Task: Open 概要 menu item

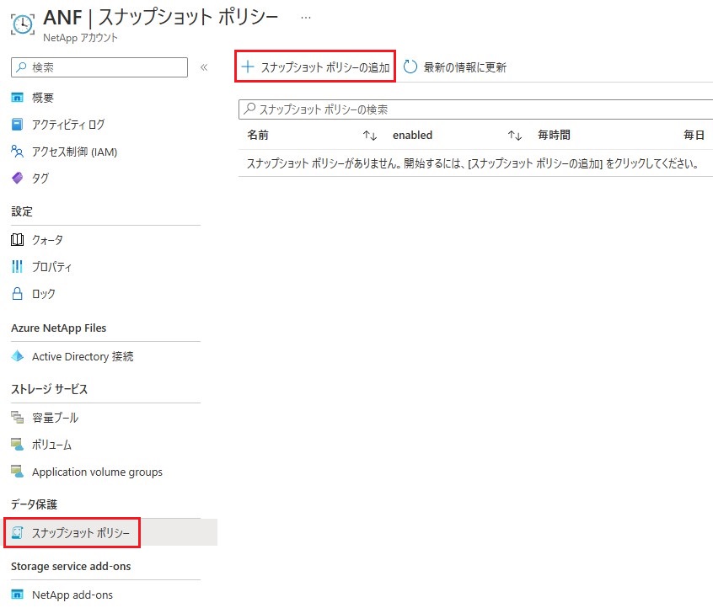Action: [43, 98]
